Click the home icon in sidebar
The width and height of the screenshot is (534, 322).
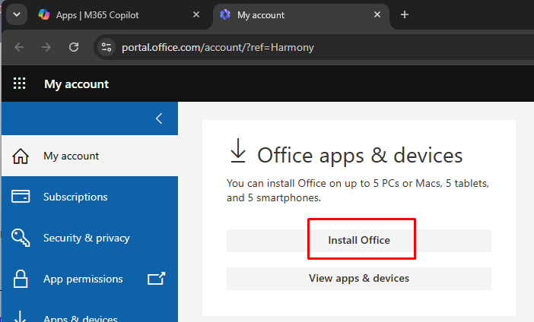point(21,156)
